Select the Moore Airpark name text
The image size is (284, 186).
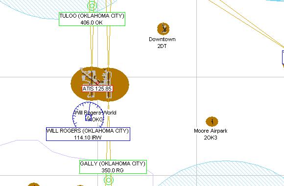[211, 131]
